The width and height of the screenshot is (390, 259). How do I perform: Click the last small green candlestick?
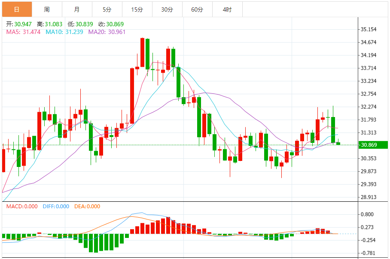coord(338,143)
